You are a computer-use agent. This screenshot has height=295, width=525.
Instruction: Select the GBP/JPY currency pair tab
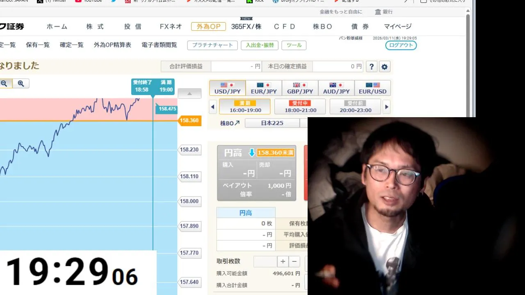(x=300, y=88)
